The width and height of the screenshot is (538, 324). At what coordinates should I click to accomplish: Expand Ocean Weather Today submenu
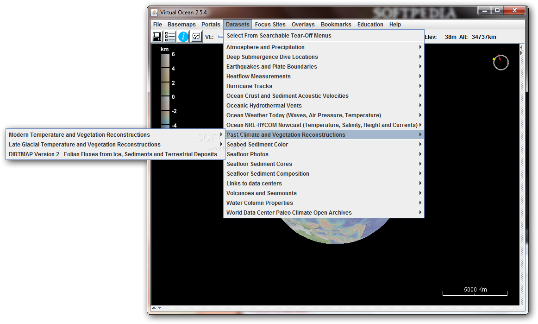click(324, 115)
